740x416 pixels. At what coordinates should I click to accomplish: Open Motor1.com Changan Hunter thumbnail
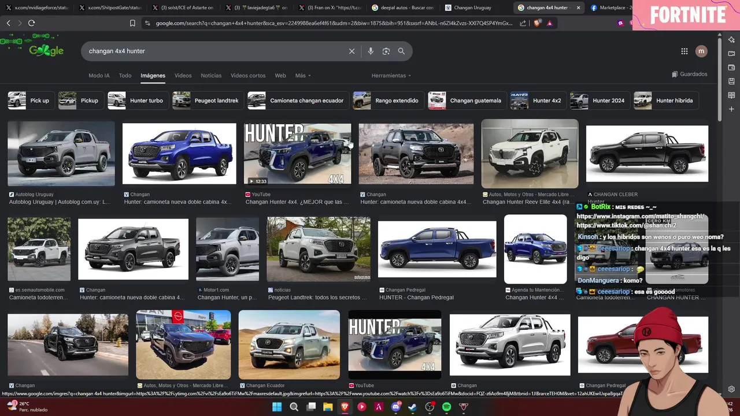227,249
